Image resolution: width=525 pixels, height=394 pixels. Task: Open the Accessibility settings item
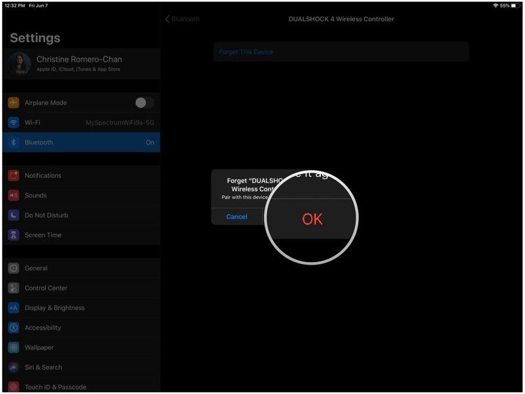43,328
